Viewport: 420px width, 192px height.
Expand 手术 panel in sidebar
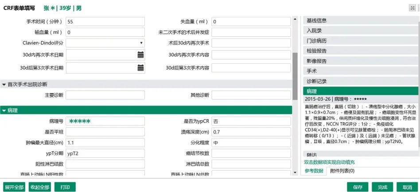pos(361,71)
